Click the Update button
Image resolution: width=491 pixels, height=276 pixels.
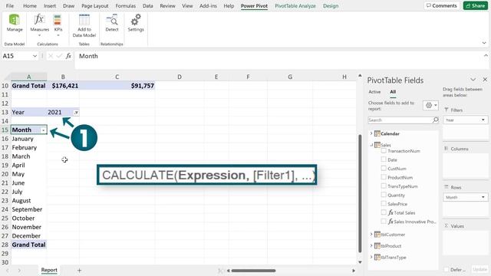(479, 269)
